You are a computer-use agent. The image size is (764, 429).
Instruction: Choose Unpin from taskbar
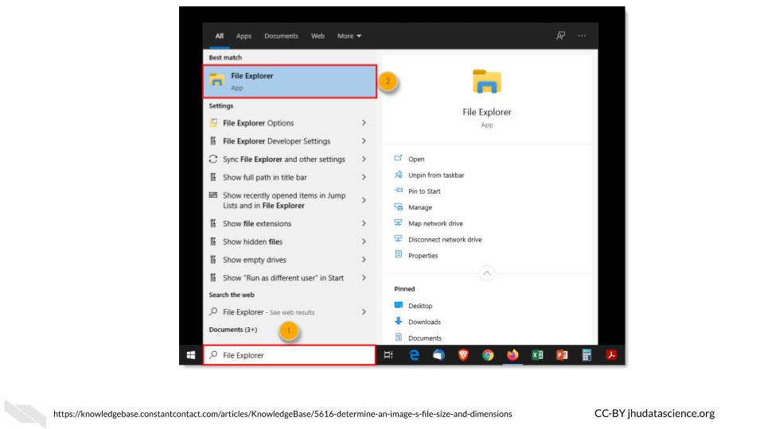(x=436, y=175)
